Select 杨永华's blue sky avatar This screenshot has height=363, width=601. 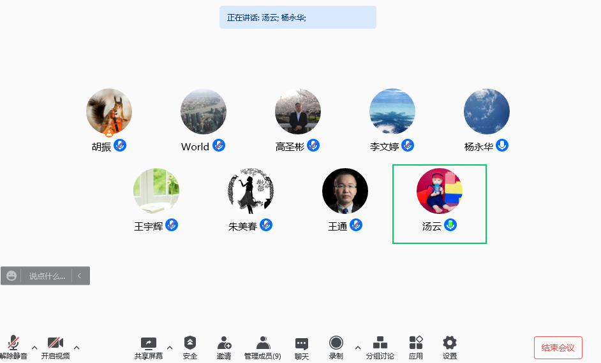487,111
